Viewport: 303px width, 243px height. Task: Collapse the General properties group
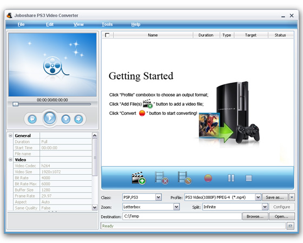tap(10, 135)
